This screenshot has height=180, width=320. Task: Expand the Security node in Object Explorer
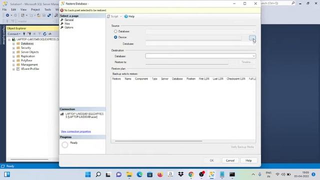click(x=13, y=48)
